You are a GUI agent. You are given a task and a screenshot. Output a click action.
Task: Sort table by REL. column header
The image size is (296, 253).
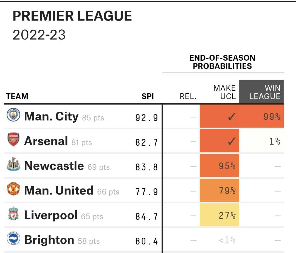[x=188, y=97]
